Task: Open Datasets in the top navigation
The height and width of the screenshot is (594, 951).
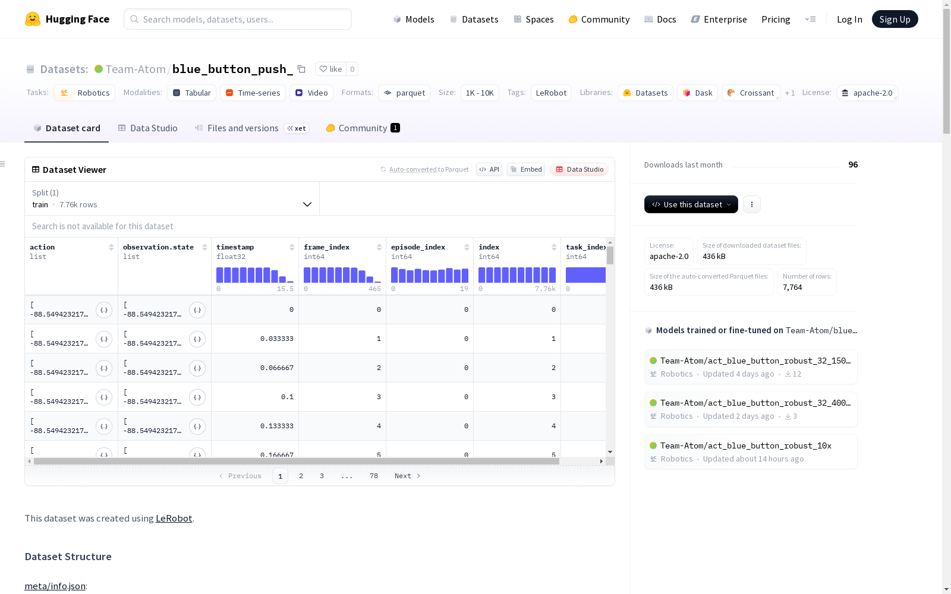Action: tap(474, 19)
